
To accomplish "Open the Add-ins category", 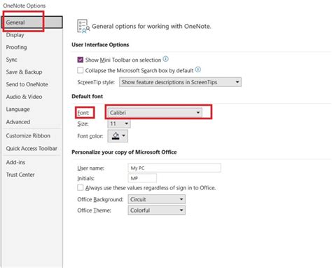I will 15,162.
